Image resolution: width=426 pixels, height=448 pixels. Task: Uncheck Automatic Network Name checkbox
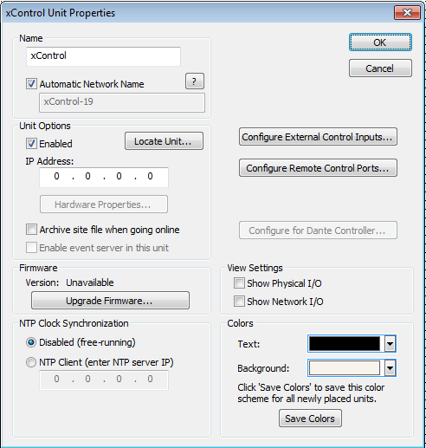(x=31, y=84)
